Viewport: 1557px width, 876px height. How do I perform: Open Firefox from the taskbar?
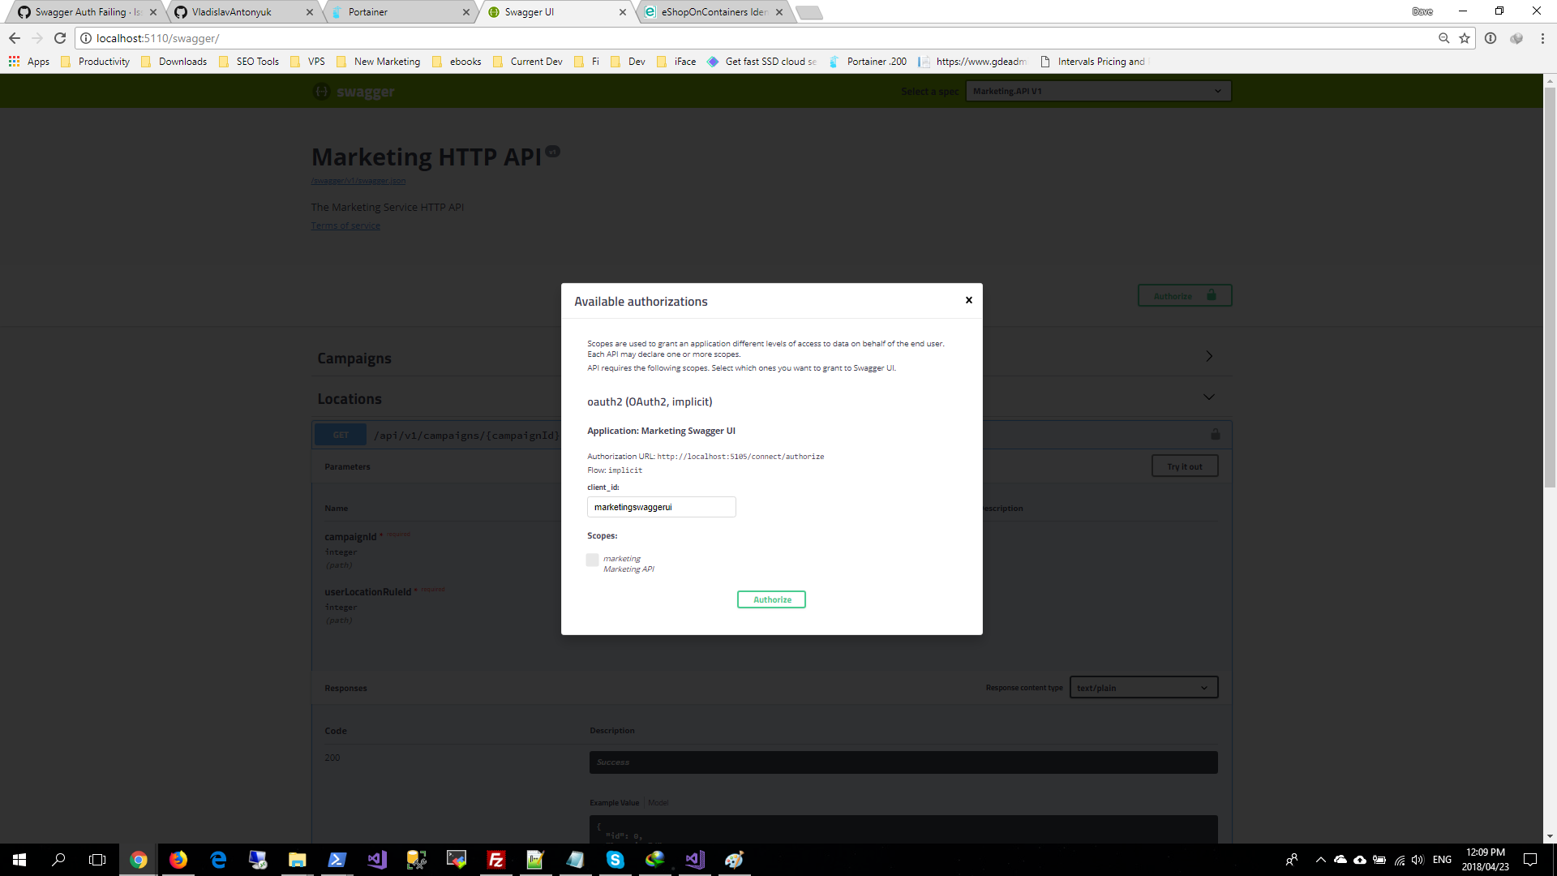[x=178, y=860]
